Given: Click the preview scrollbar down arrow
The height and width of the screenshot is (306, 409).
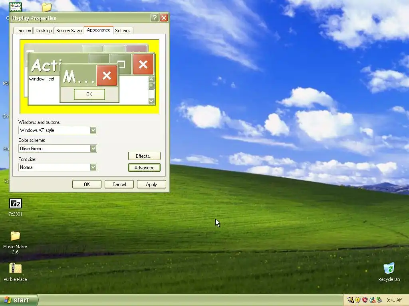Looking at the screenshot, I should tap(151, 101).
